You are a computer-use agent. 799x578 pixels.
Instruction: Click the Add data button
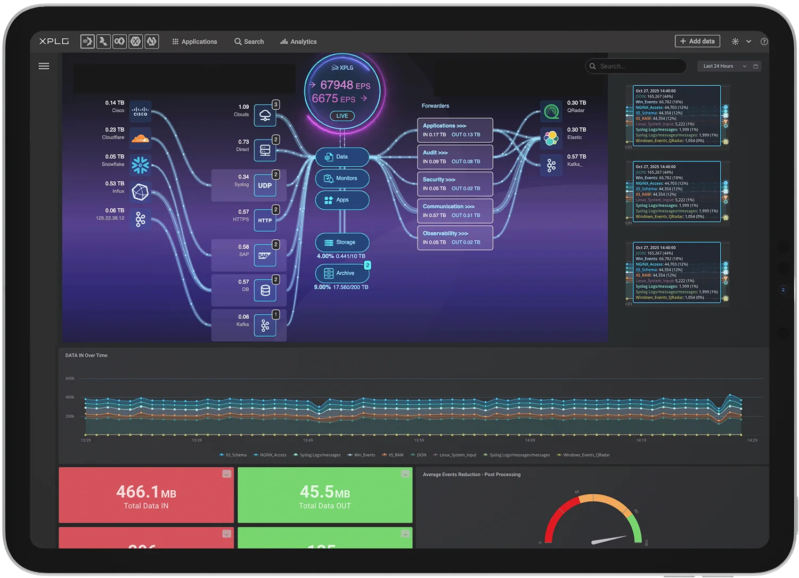697,41
